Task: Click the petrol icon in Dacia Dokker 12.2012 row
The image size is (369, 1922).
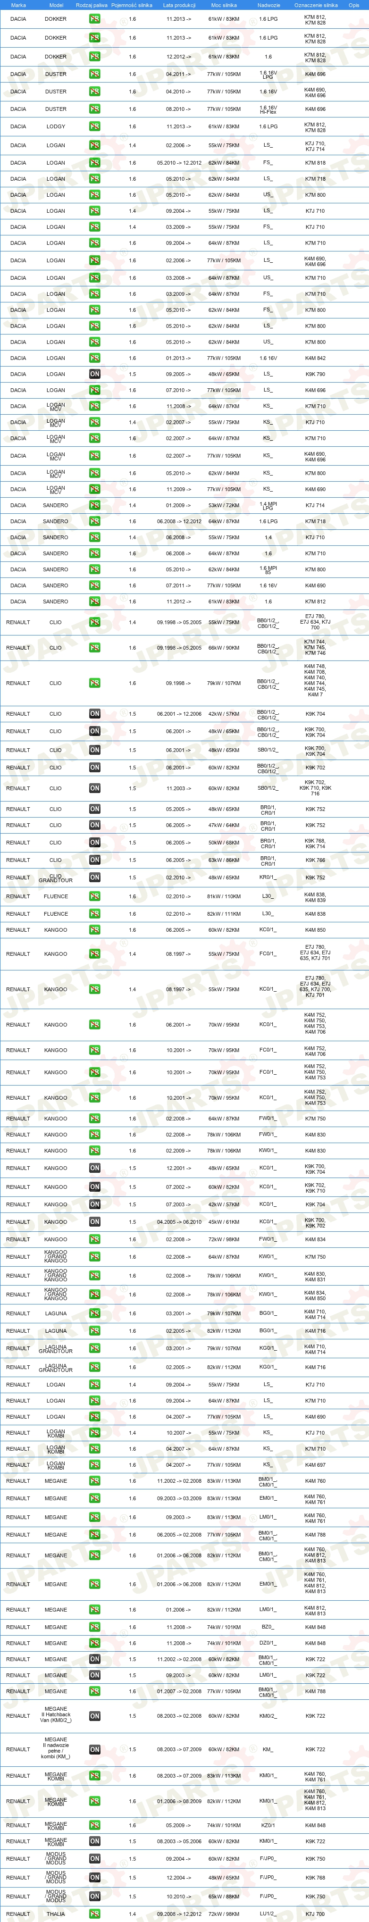Action: tap(94, 57)
